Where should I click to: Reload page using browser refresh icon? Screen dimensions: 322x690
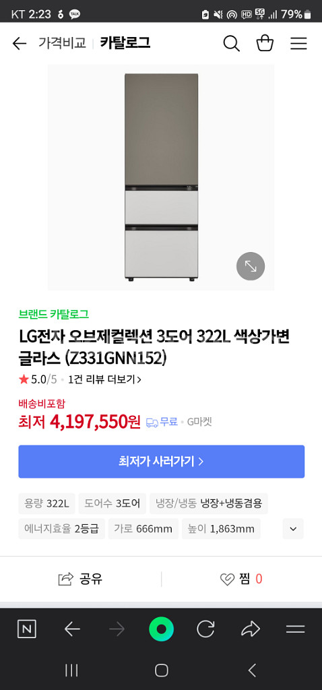[x=205, y=629]
